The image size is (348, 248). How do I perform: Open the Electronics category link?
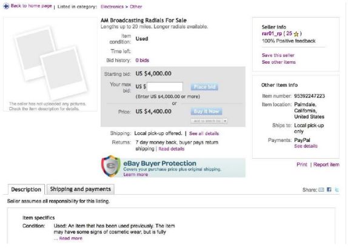112,7
